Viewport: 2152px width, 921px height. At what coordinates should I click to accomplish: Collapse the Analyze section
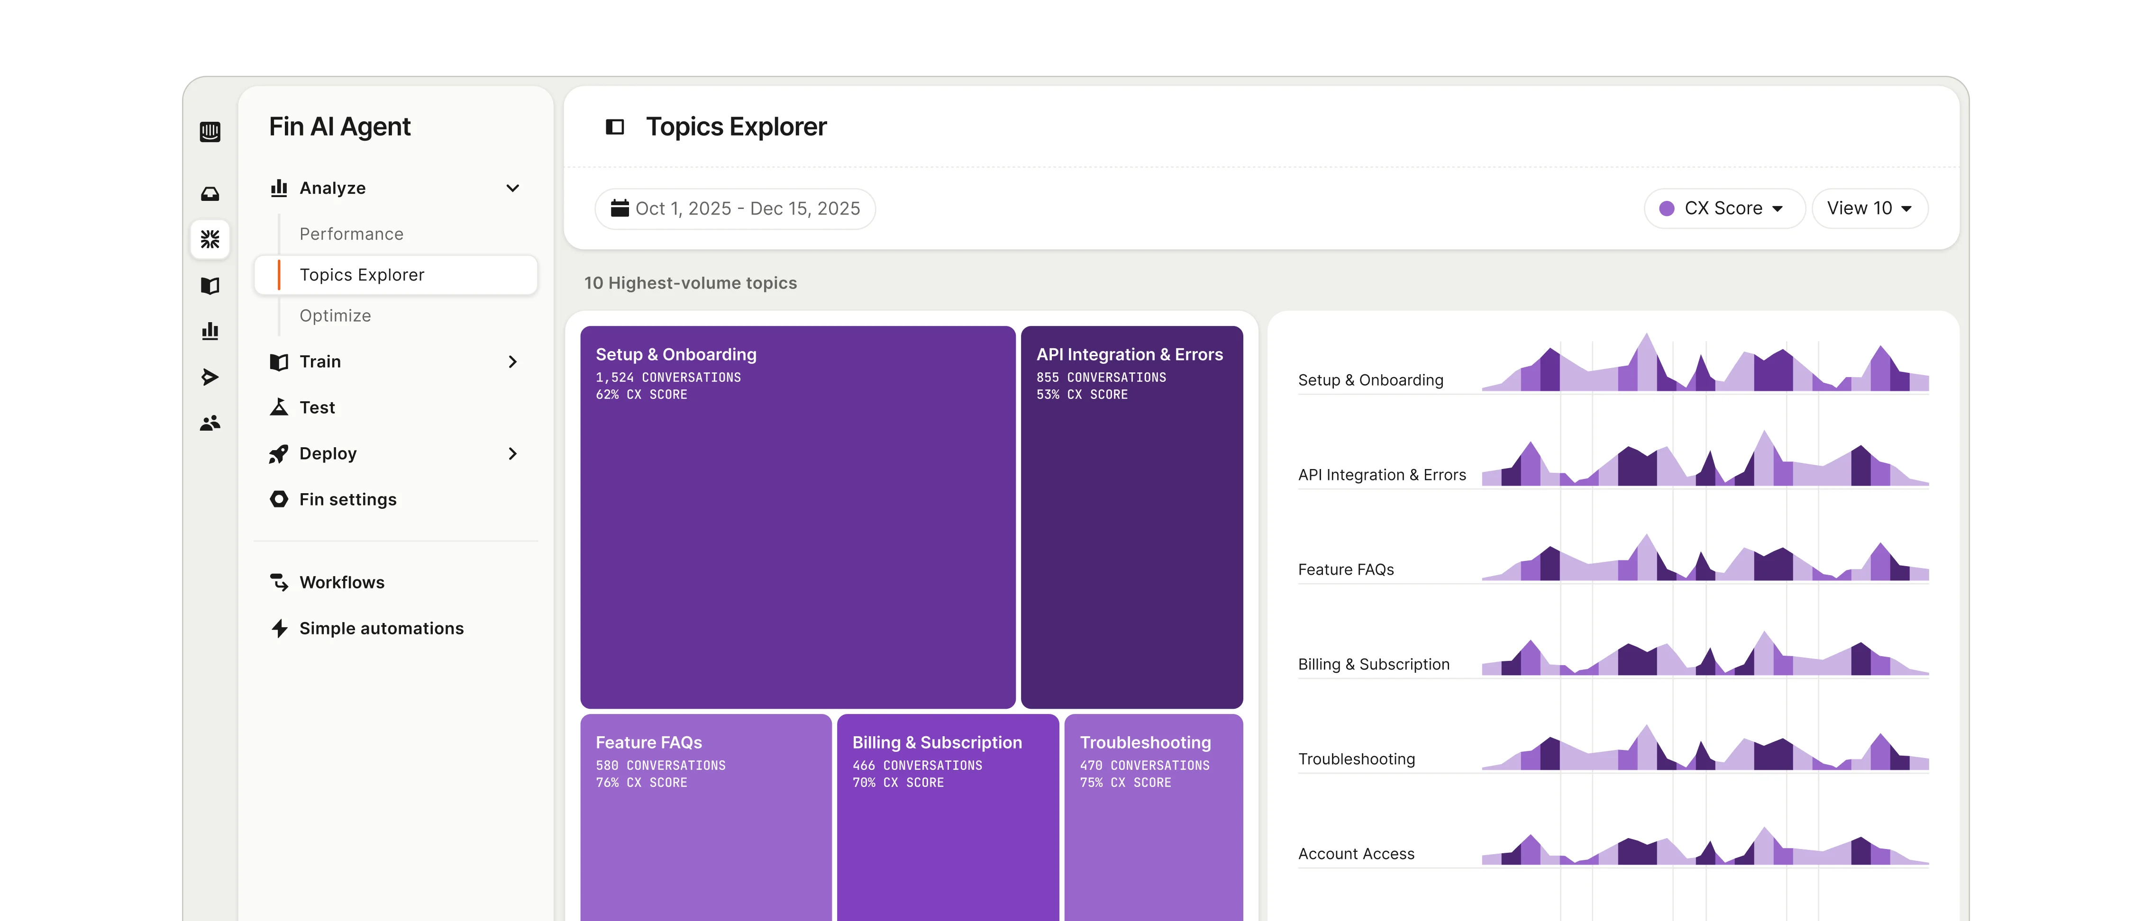click(512, 187)
